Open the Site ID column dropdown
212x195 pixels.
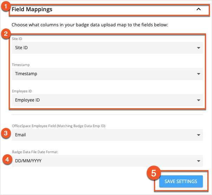[x=105, y=48]
